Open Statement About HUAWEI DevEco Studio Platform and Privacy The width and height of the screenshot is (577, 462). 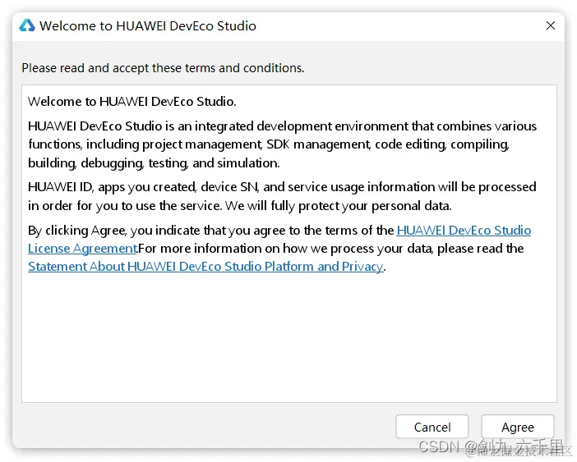[205, 266]
